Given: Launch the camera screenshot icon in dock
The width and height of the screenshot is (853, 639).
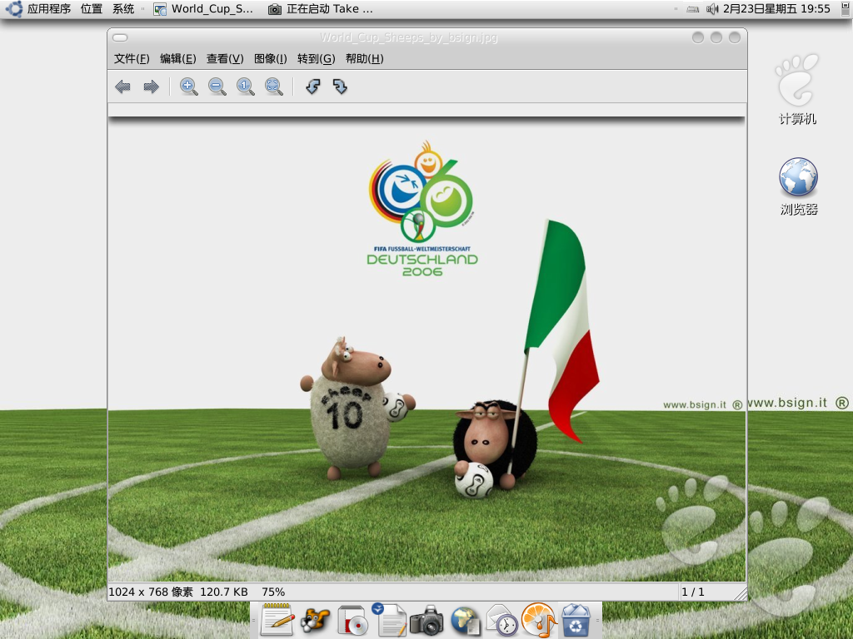Looking at the screenshot, I should click(x=426, y=620).
